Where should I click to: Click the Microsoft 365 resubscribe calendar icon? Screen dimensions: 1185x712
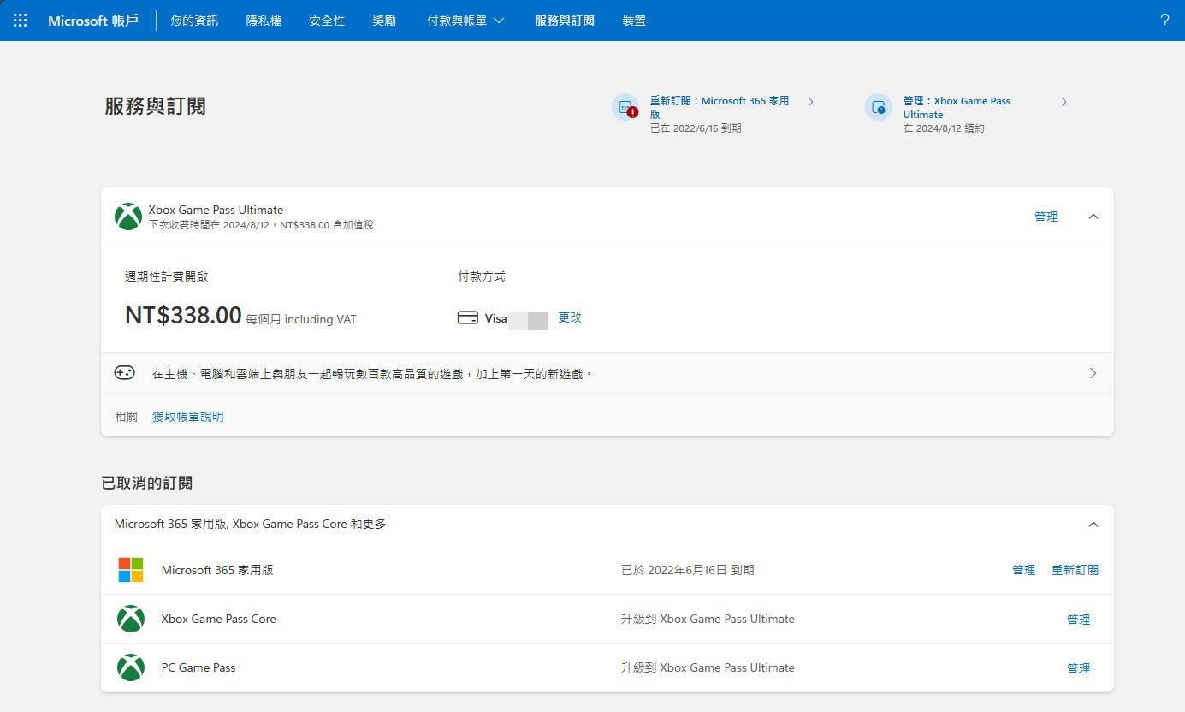tap(625, 107)
